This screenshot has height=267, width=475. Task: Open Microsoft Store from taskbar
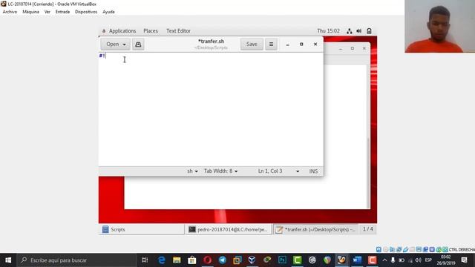pyautogui.click(x=191, y=260)
